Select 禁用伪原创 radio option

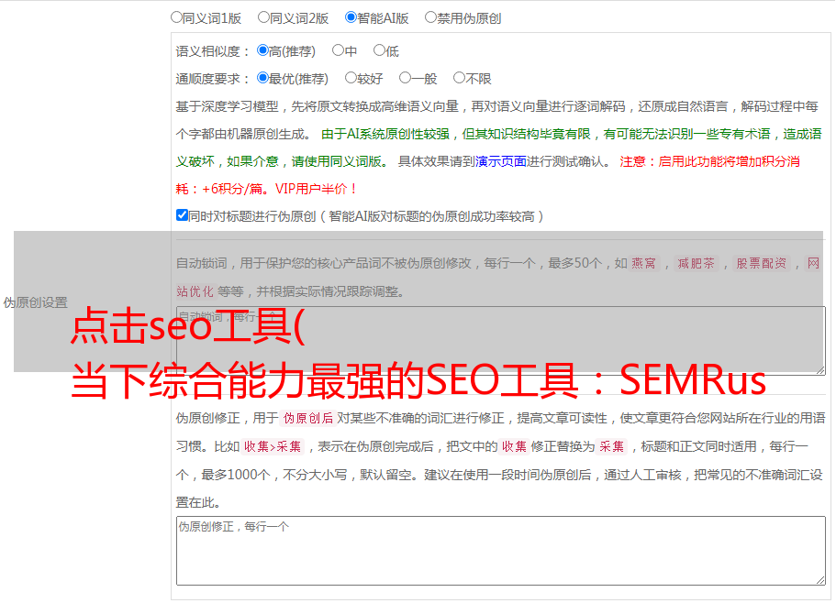pos(430,17)
